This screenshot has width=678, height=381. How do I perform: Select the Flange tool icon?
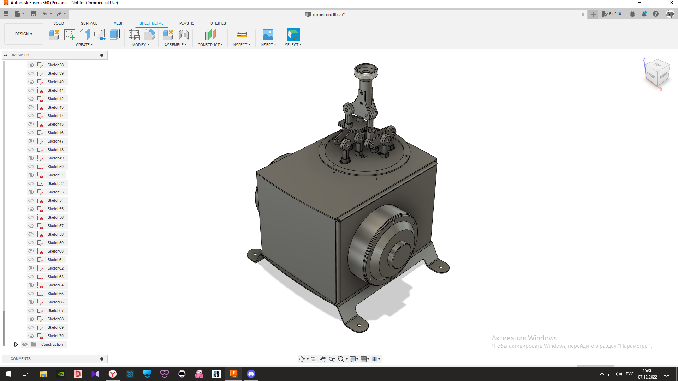click(x=85, y=35)
